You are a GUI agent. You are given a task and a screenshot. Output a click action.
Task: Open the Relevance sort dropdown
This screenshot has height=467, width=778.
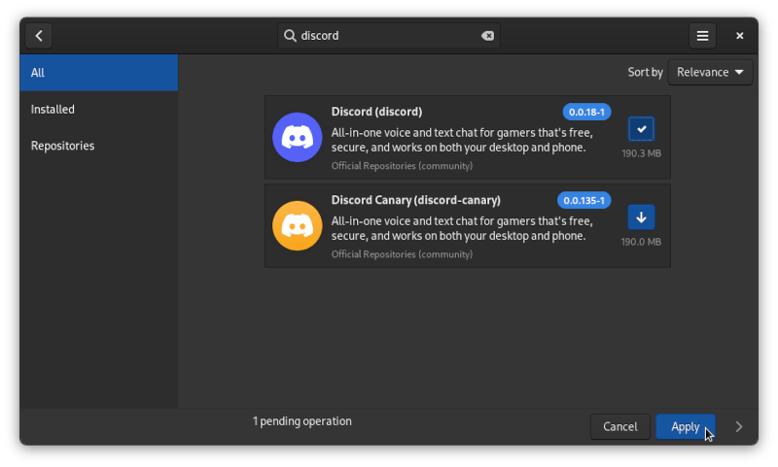coord(710,72)
